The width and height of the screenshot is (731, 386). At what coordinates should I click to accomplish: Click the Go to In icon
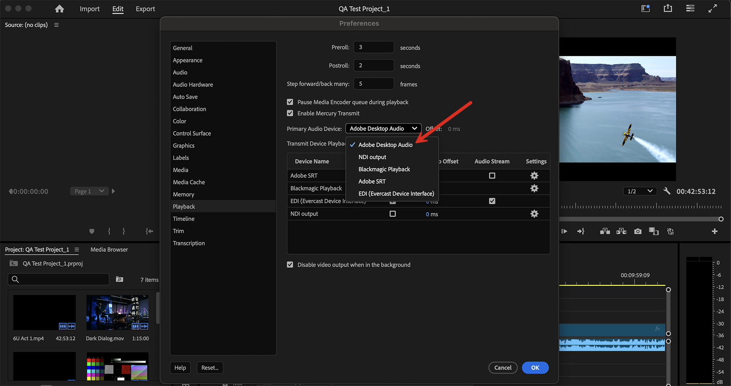pyautogui.click(x=149, y=231)
